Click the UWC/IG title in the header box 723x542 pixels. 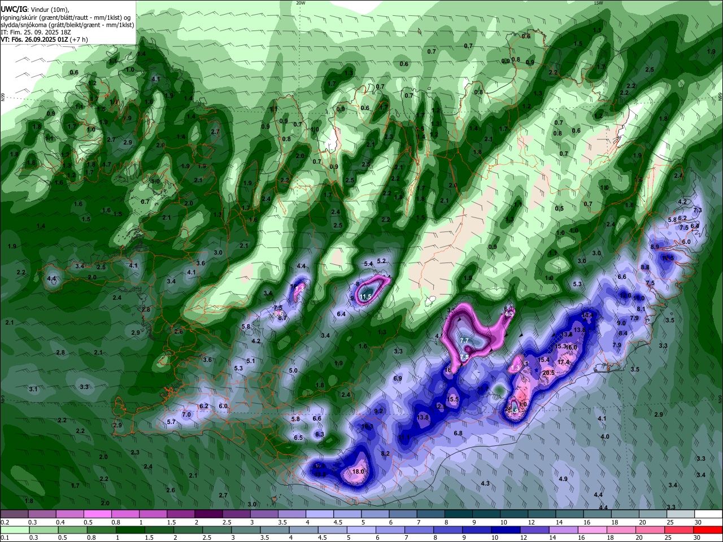tap(13, 9)
